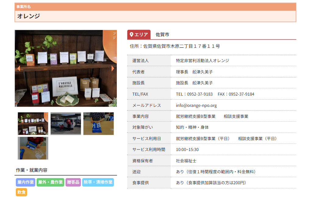Click 相談支援事業 in 事業内容 row
Viewport: 311px width, 197px height.
pyautogui.click(x=236, y=116)
